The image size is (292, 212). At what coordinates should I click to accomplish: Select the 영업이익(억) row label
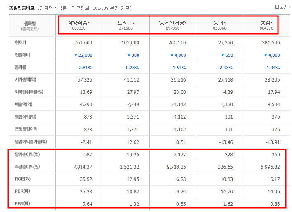pyautogui.click(x=25, y=117)
